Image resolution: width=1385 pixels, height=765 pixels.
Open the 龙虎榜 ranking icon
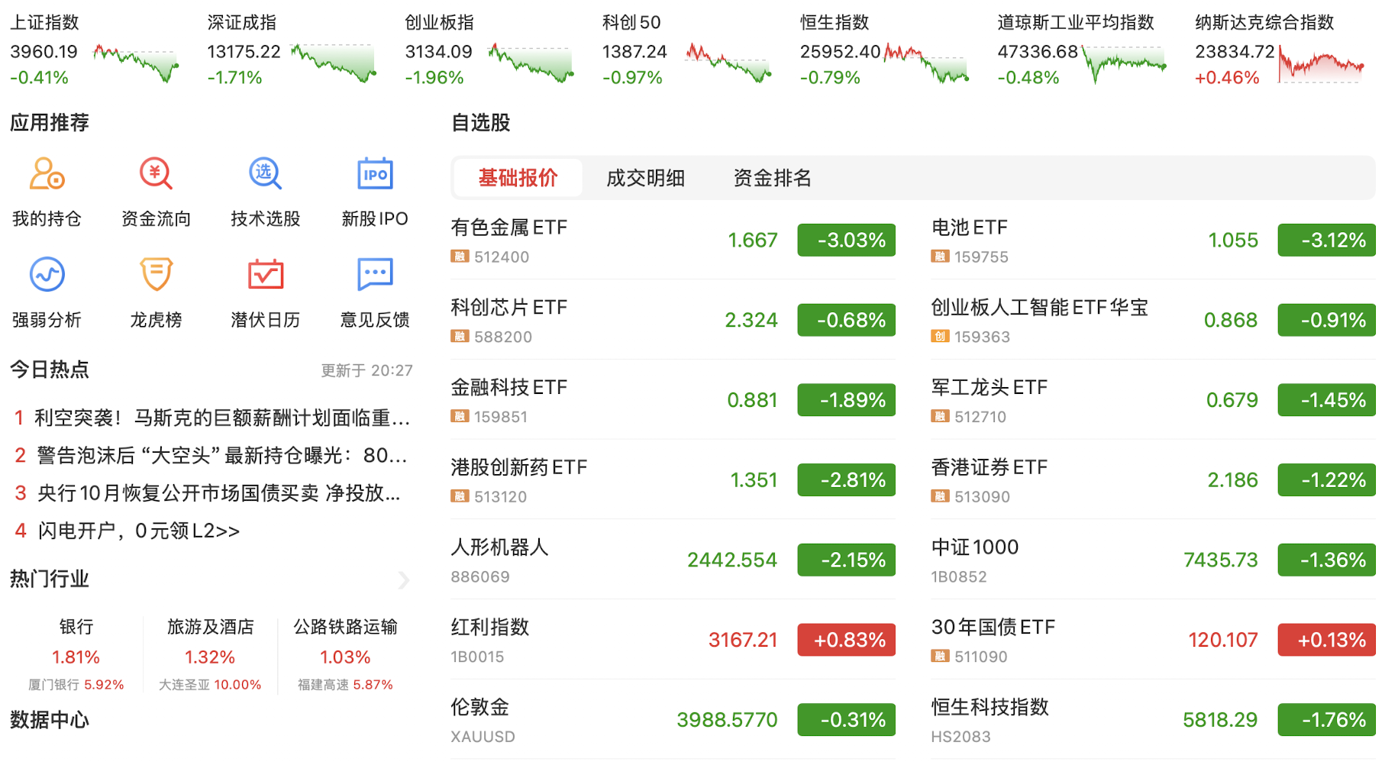pyautogui.click(x=156, y=275)
